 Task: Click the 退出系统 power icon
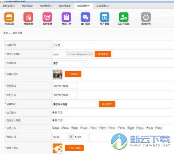pos(146,17)
